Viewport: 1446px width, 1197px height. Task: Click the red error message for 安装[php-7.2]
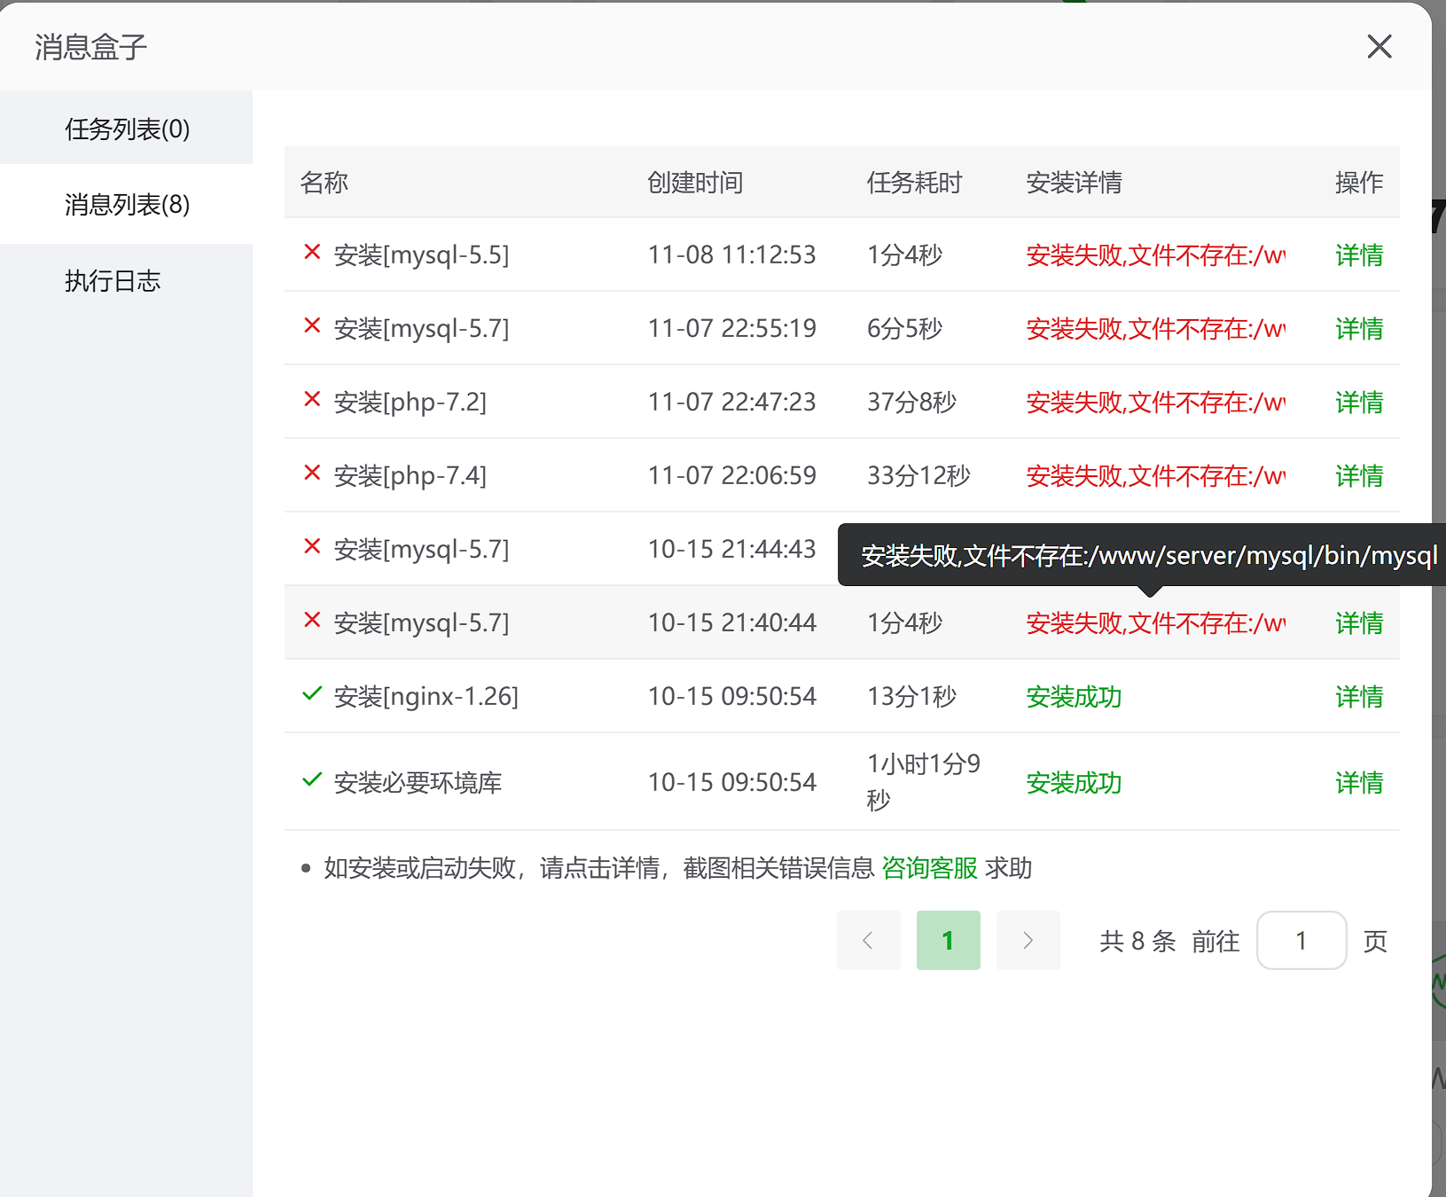pos(1153,401)
